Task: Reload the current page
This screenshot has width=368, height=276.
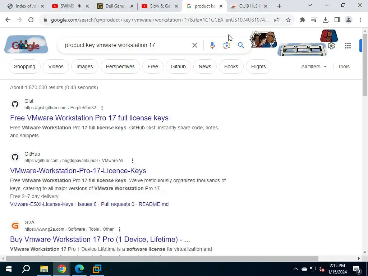Action: coord(31,20)
